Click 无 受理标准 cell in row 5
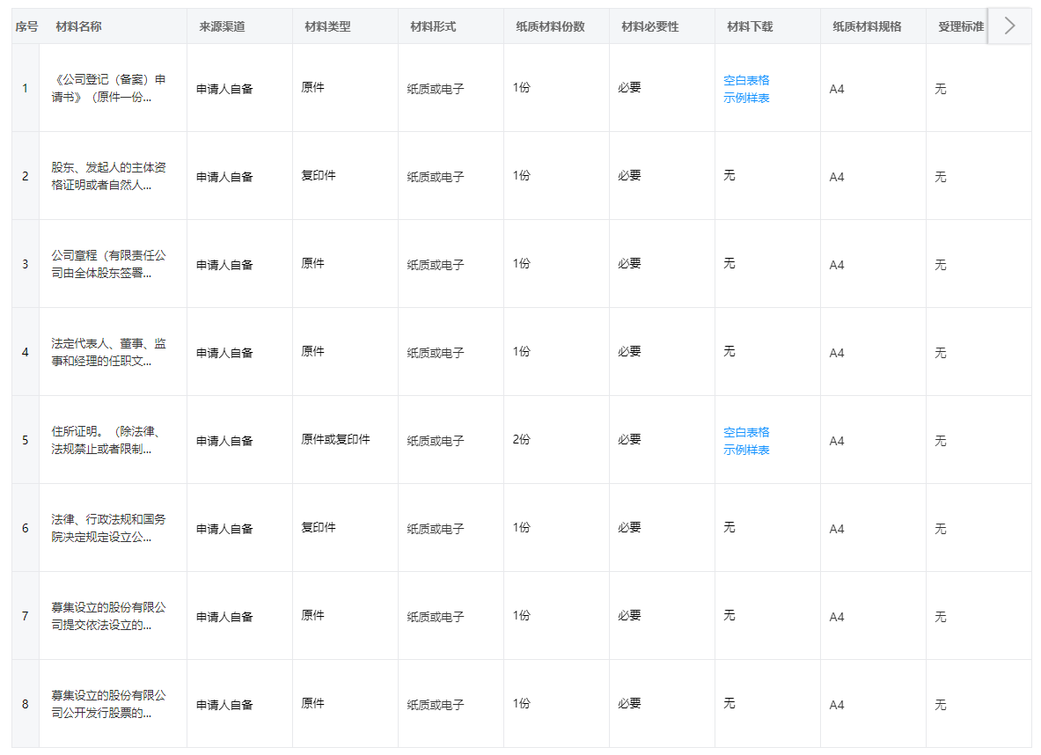Viewport: 1041px width, 755px height. coord(940,441)
